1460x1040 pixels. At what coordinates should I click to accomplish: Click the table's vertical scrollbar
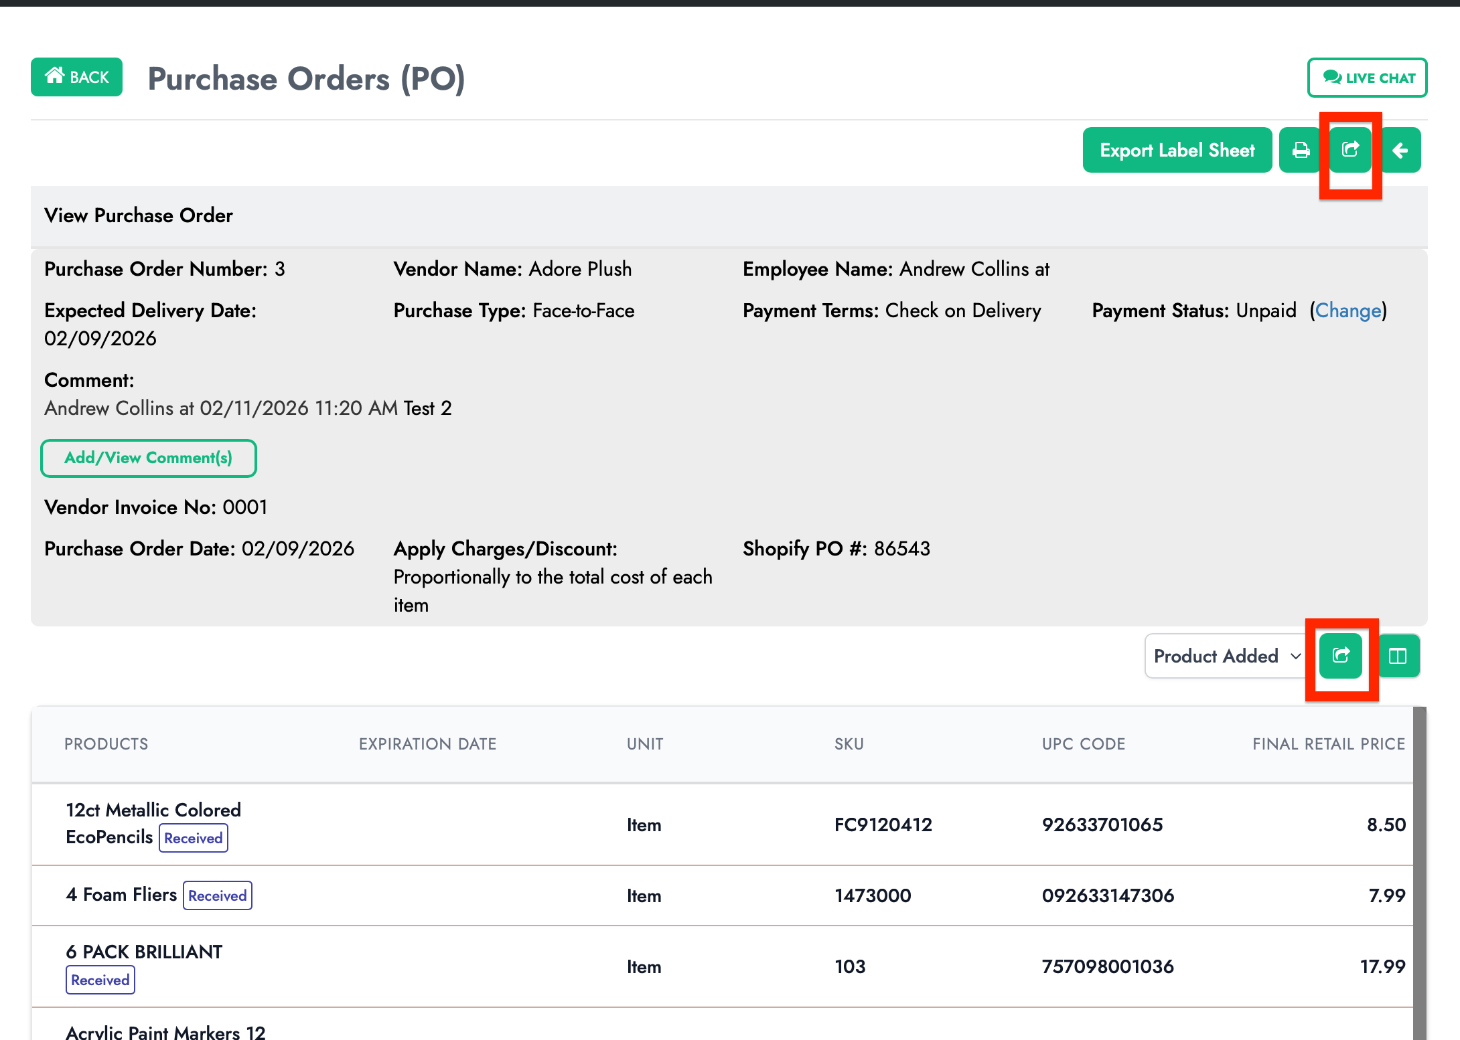1419,870
